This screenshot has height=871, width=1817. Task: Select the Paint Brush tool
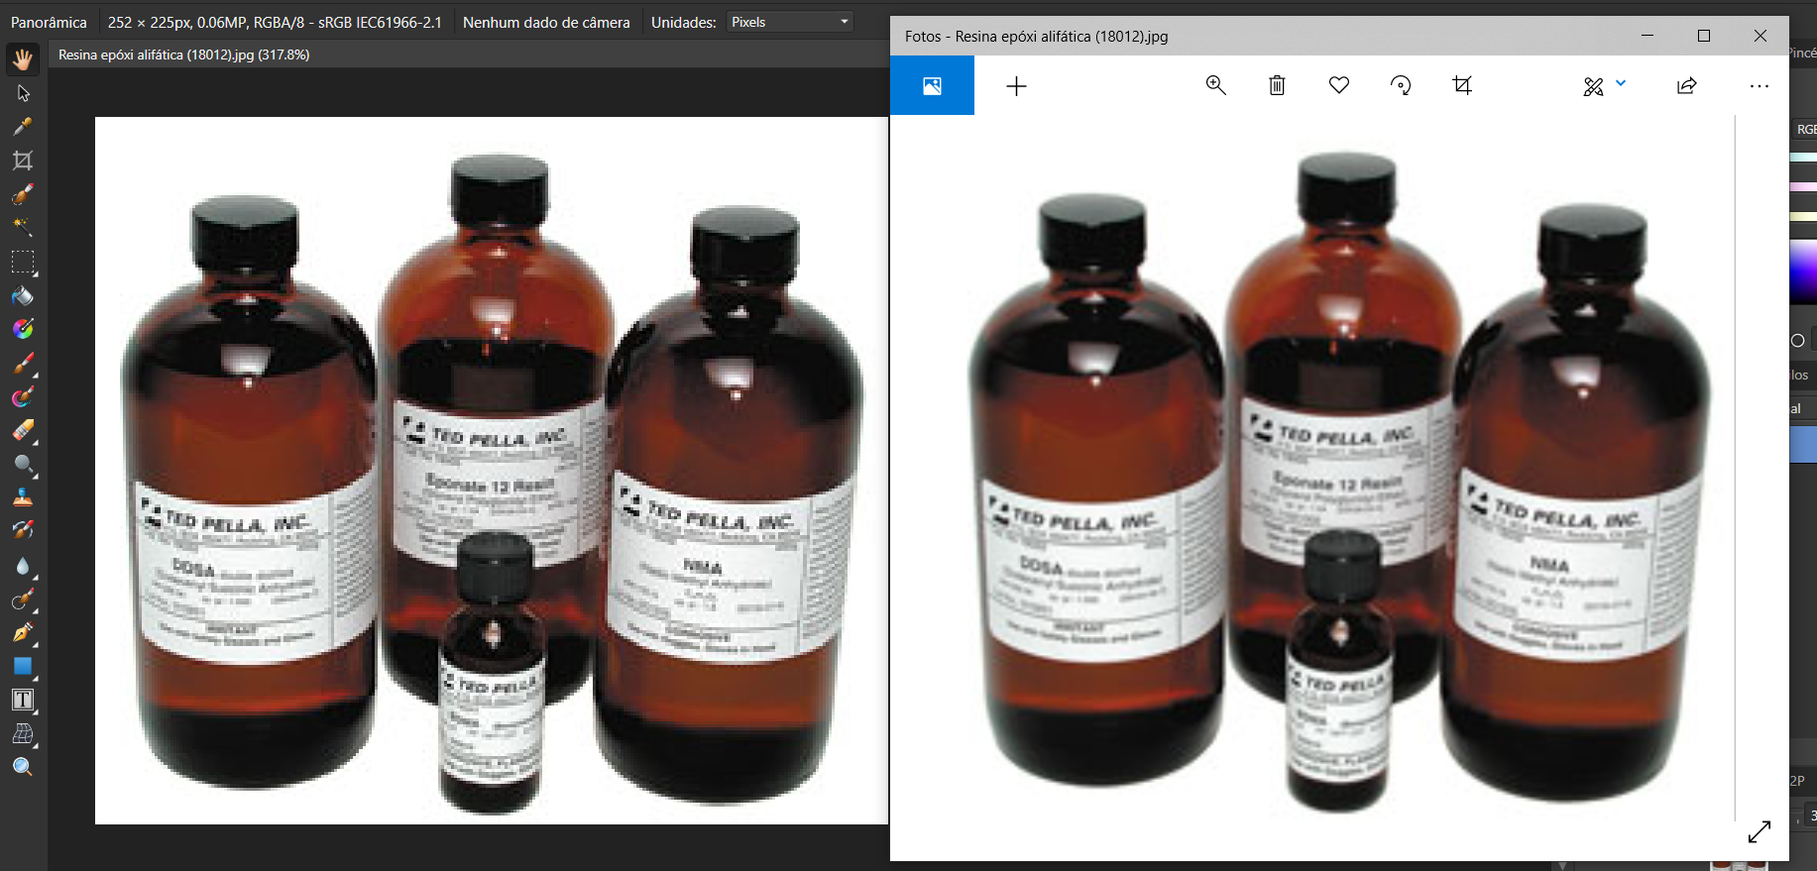tap(23, 364)
